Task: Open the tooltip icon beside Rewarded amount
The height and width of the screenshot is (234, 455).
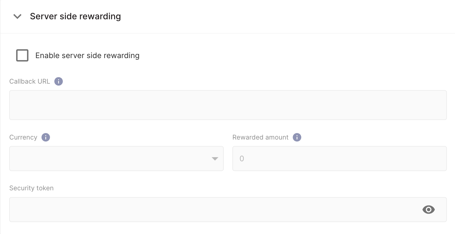Action: pyautogui.click(x=297, y=137)
